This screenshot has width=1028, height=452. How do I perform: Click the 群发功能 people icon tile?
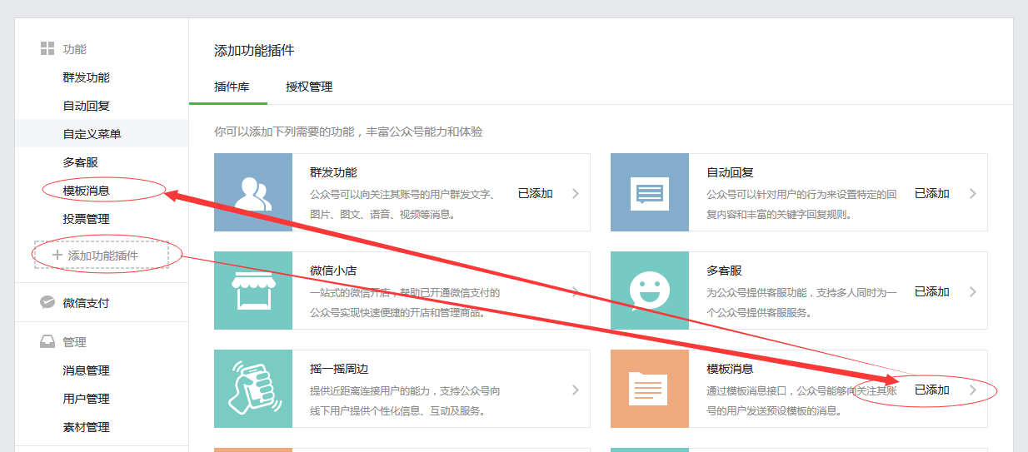click(x=253, y=192)
